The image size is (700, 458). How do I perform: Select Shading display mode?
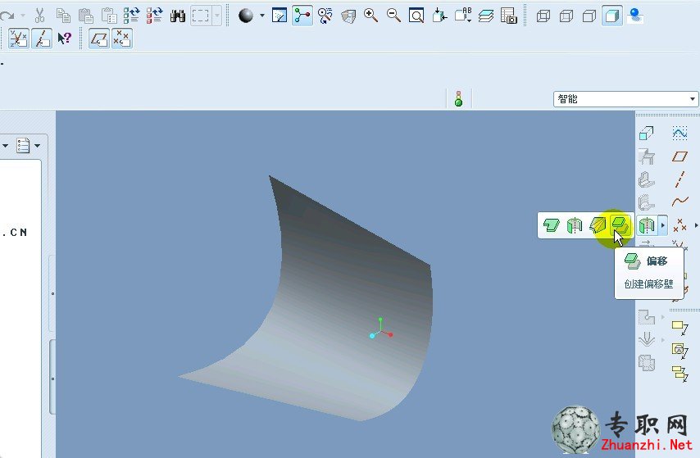612,16
